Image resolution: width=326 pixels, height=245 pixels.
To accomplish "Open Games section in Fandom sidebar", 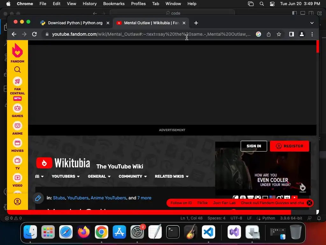I will pyautogui.click(x=18, y=111).
